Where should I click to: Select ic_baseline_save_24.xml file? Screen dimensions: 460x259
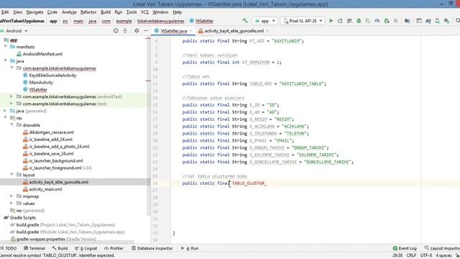pos(51,153)
